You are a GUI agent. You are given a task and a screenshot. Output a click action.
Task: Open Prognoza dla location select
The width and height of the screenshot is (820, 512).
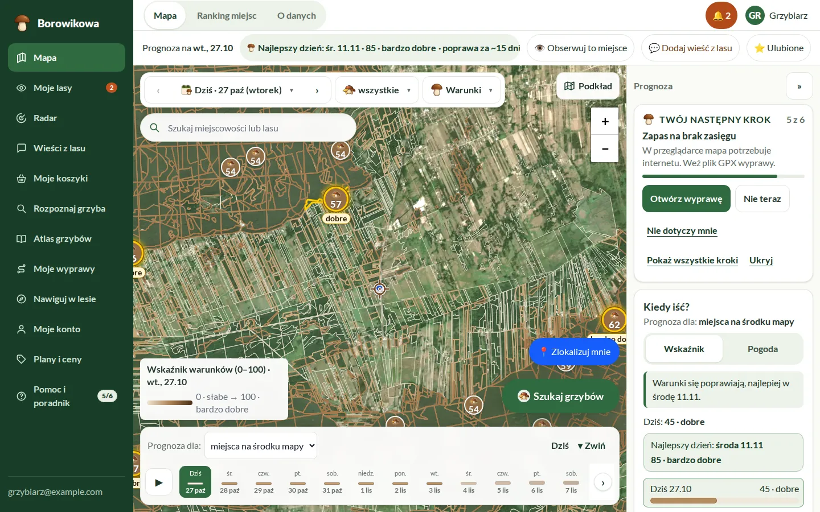(x=261, y=446)
